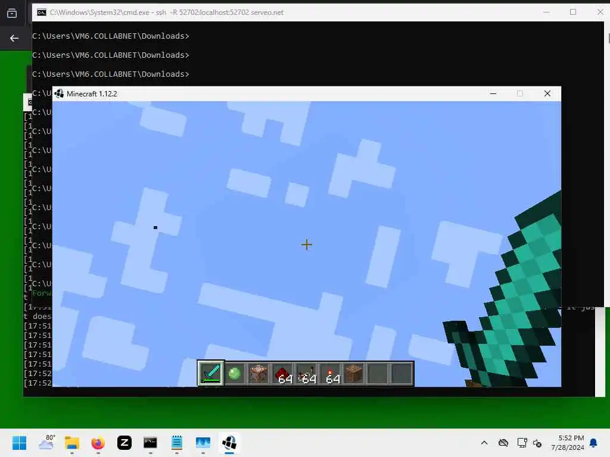Maximize the cmd.exe ssh window
The image size is (610, 457).
coord(573,12)
